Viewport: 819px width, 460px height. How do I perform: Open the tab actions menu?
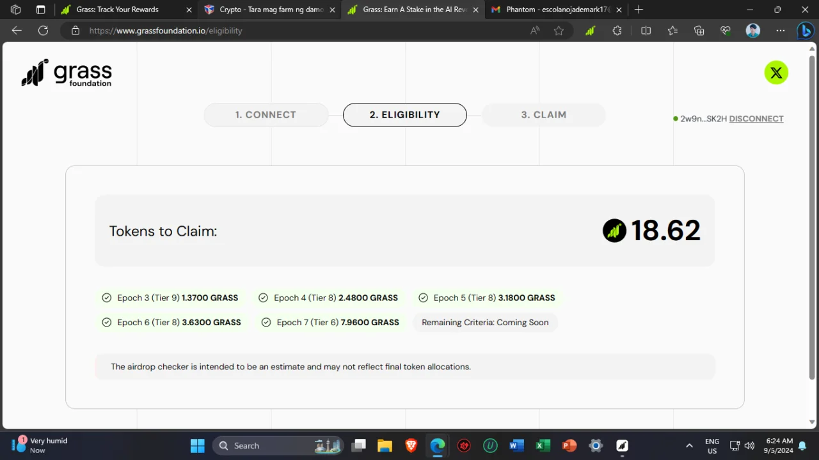(x=40, y=10)
